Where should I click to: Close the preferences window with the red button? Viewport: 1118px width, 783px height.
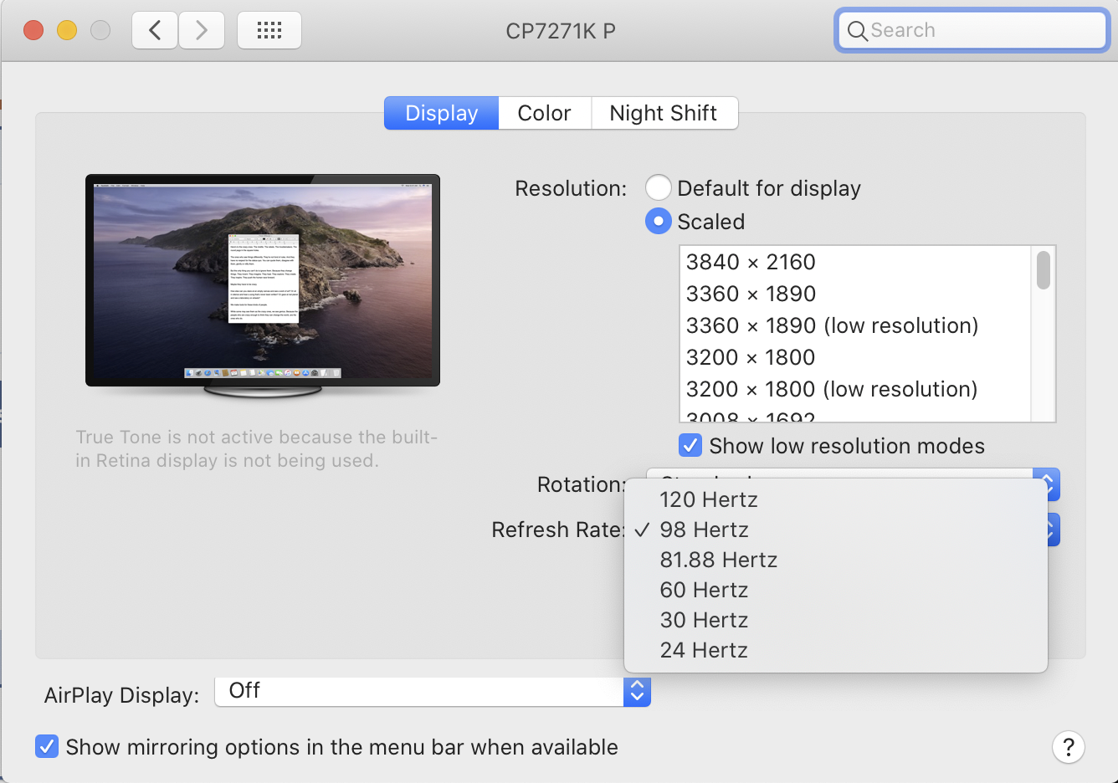coord(33,31)
